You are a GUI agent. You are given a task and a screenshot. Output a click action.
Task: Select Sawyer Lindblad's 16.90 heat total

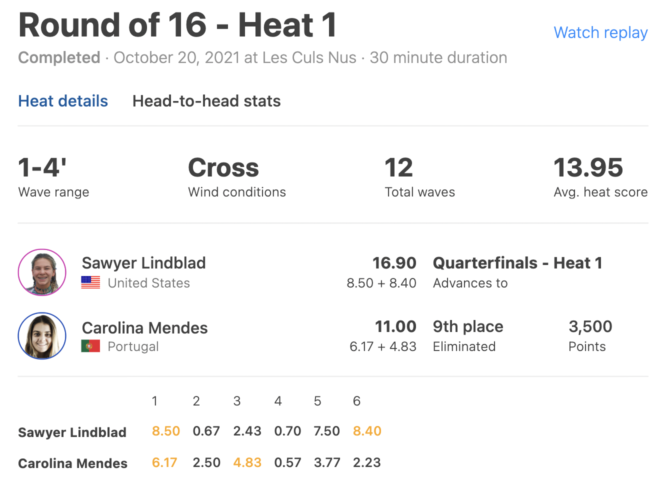click(394, 263)
